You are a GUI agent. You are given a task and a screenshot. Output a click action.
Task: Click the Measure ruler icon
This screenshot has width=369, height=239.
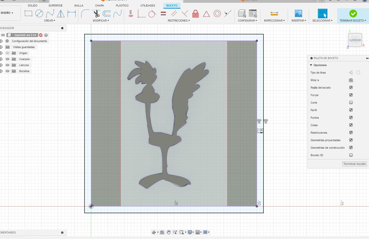click(x=274, y=14)
